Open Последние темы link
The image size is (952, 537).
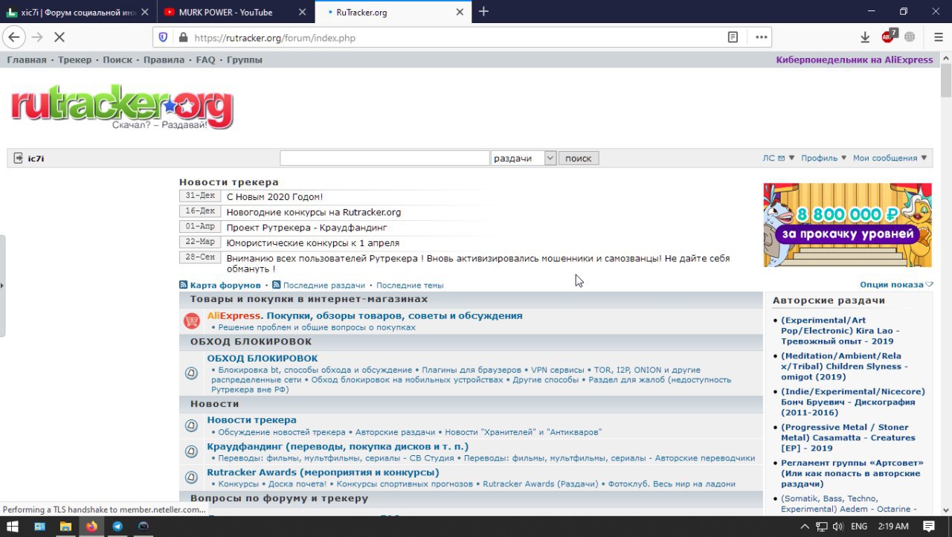410,285
